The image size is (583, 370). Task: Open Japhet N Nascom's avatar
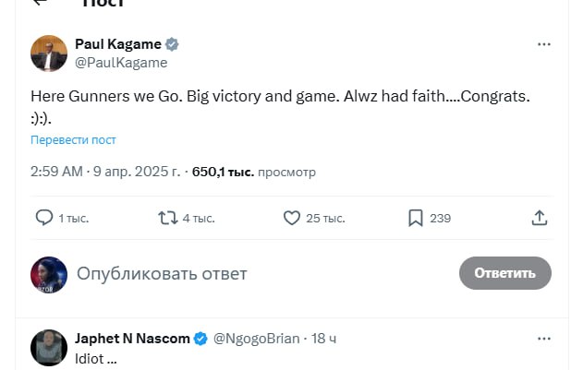click(49, 347)
